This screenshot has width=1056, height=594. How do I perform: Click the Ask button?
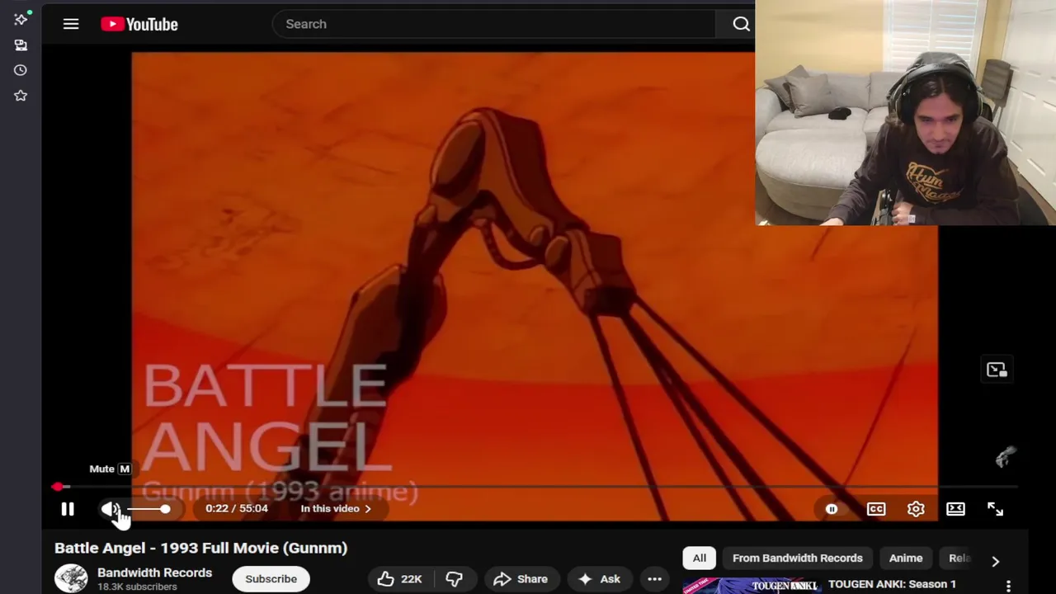[x=600, y=579]
